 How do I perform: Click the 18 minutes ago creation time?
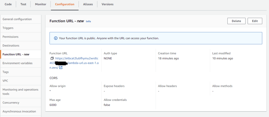point(168,58)
